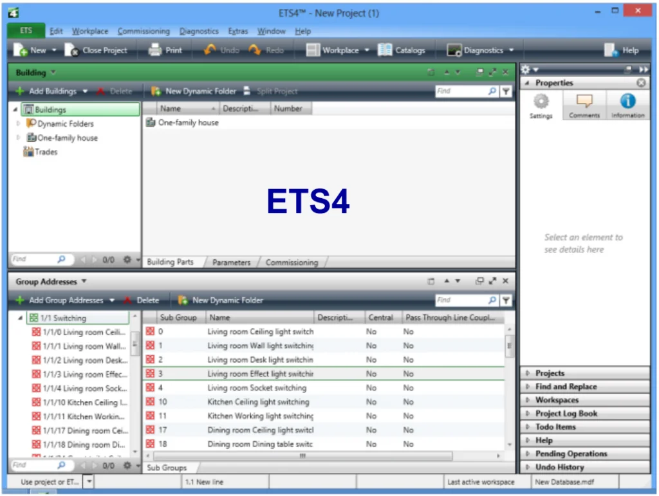Open the Diagnostics toolbar button
659x496 pixels.
(475, 50)
